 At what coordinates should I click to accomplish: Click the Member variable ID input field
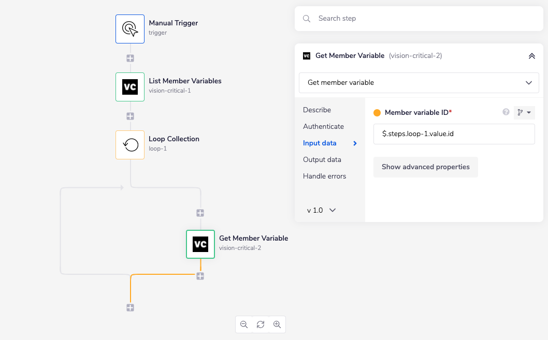tap(454, 134)
